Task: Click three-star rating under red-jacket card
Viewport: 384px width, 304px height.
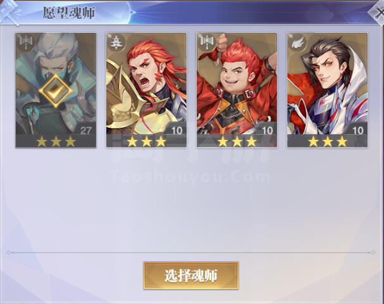Action: (237, 141)
